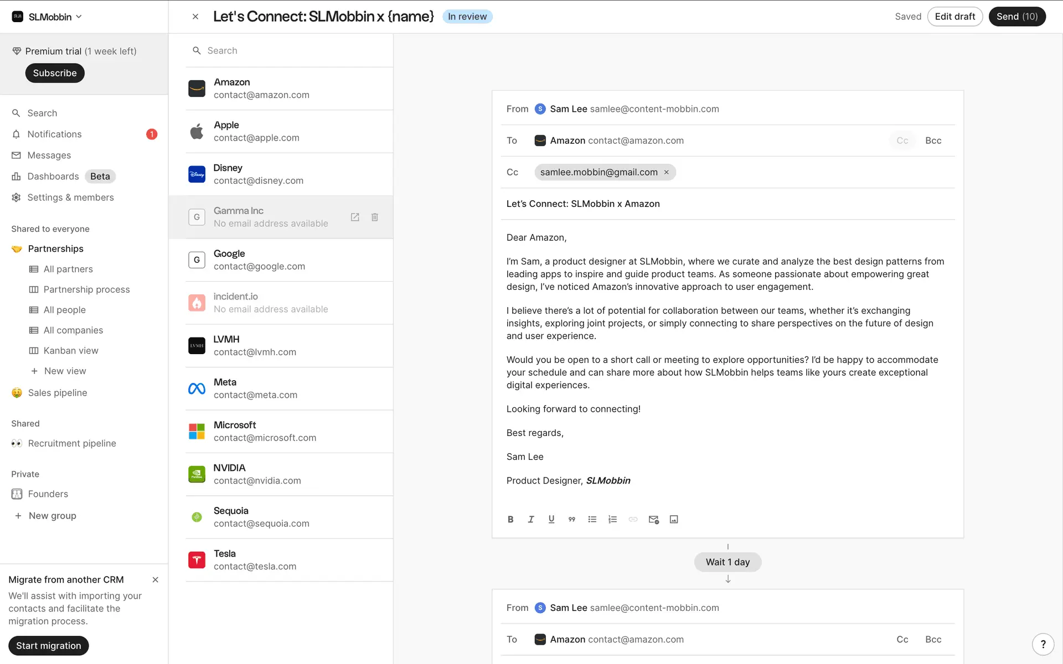Screen dimensions: 1063x664
Task: Remove samlee.mobbin@gmail.com from Cc
Action: tap(667, 172)
